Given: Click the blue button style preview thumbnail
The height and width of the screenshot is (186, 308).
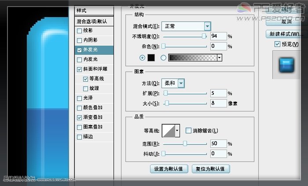Looking at the screenshot, I should point(286,65).
